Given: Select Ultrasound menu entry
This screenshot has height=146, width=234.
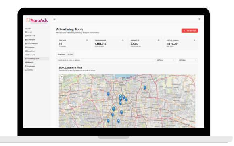Looking at the screenshot, I should pyautogui.click(x=37, y=55).
